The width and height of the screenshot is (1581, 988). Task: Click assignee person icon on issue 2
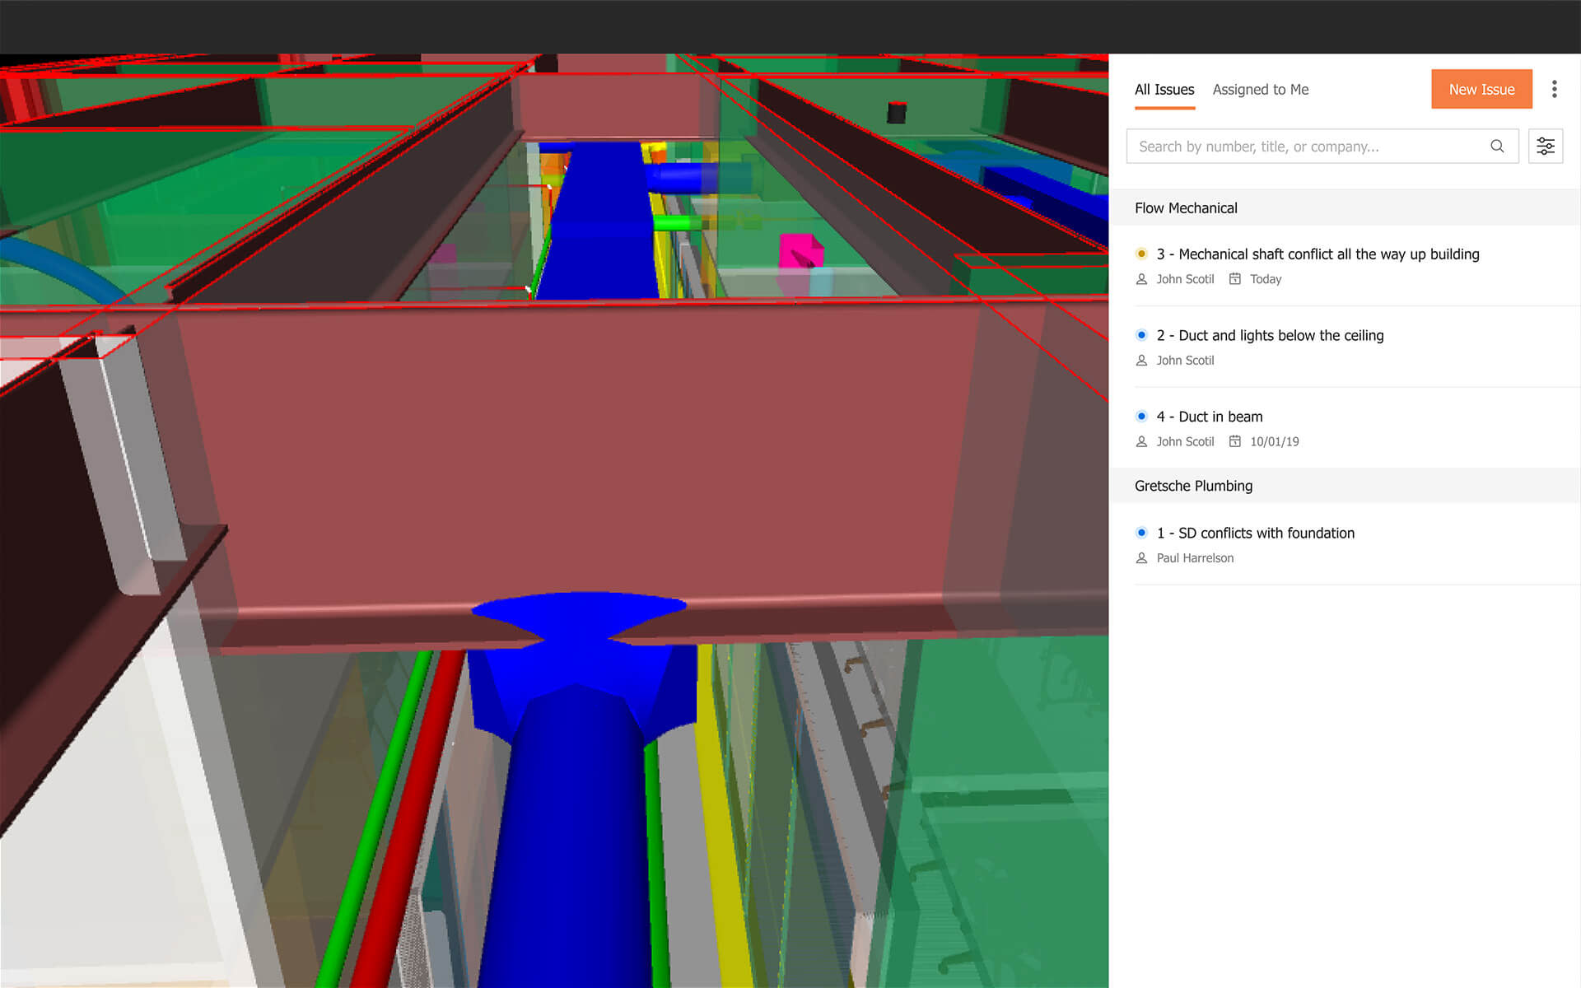(1141, 361)
